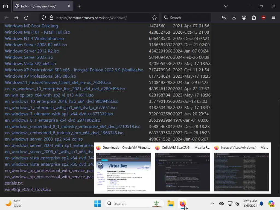This screenshot has width=280, height=210.
Task: Open en_windows_embedded_8_industry_pro iso link
Action: tap(64, 133)
